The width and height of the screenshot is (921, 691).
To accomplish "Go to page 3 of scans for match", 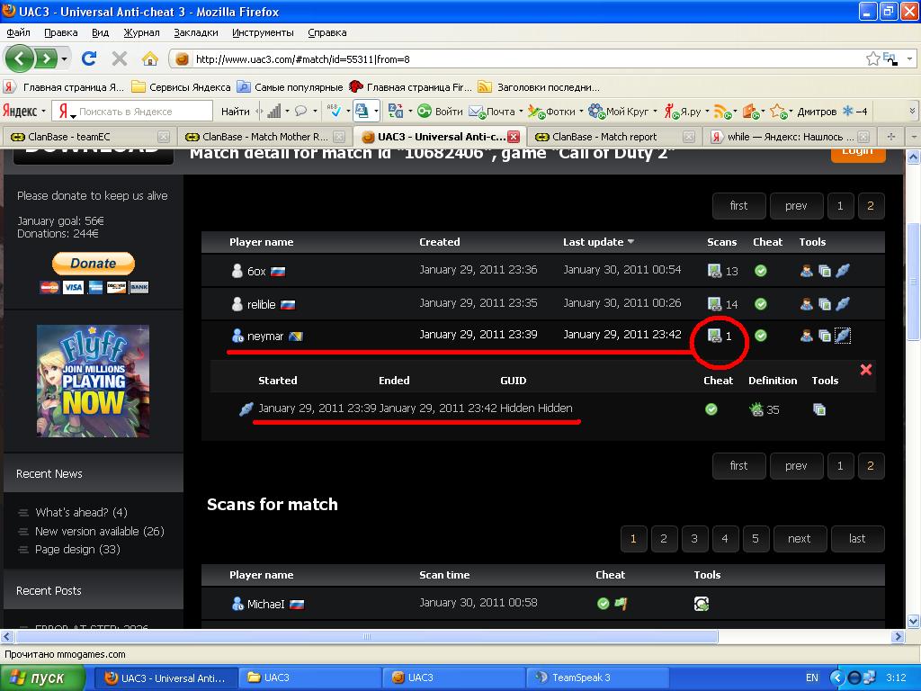I will coord(694,539).
